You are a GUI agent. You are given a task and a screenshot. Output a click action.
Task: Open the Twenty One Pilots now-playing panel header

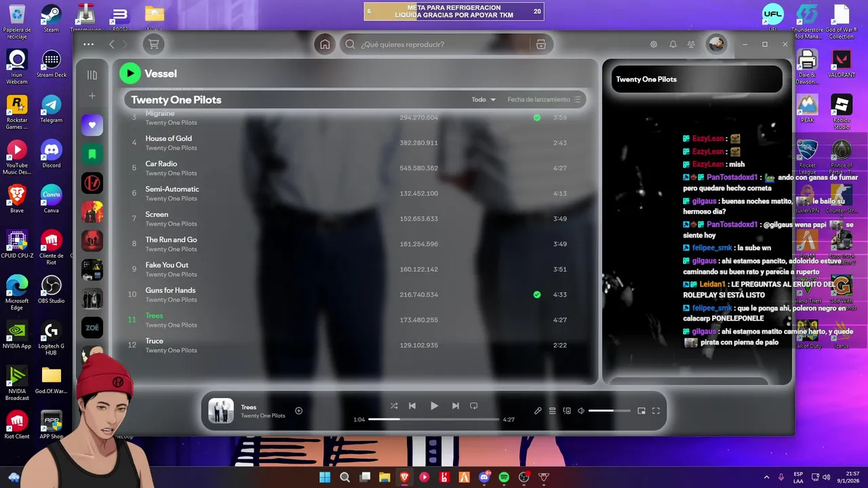point(646,79)
